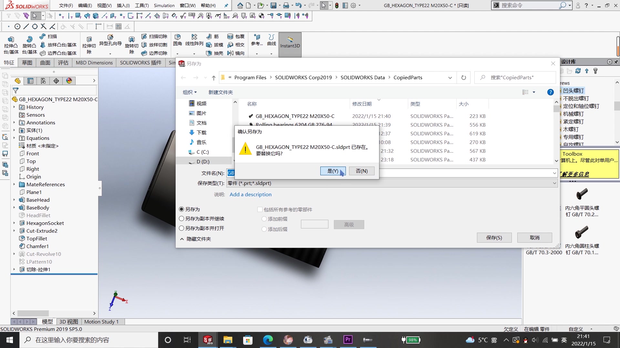Screen dimensions: 620x348
Task: Open the 保存类型 file type dropdown
Action: 553,183
